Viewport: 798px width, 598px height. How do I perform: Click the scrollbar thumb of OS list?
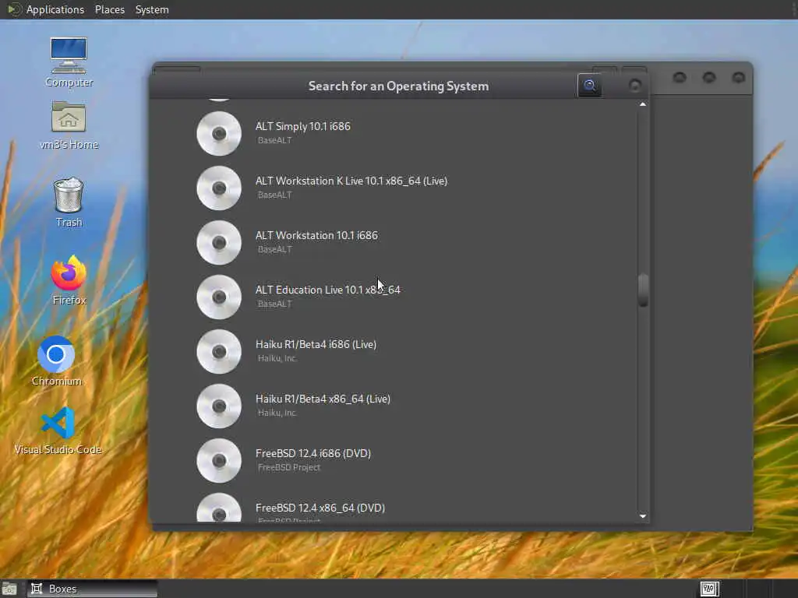[643, 290]
